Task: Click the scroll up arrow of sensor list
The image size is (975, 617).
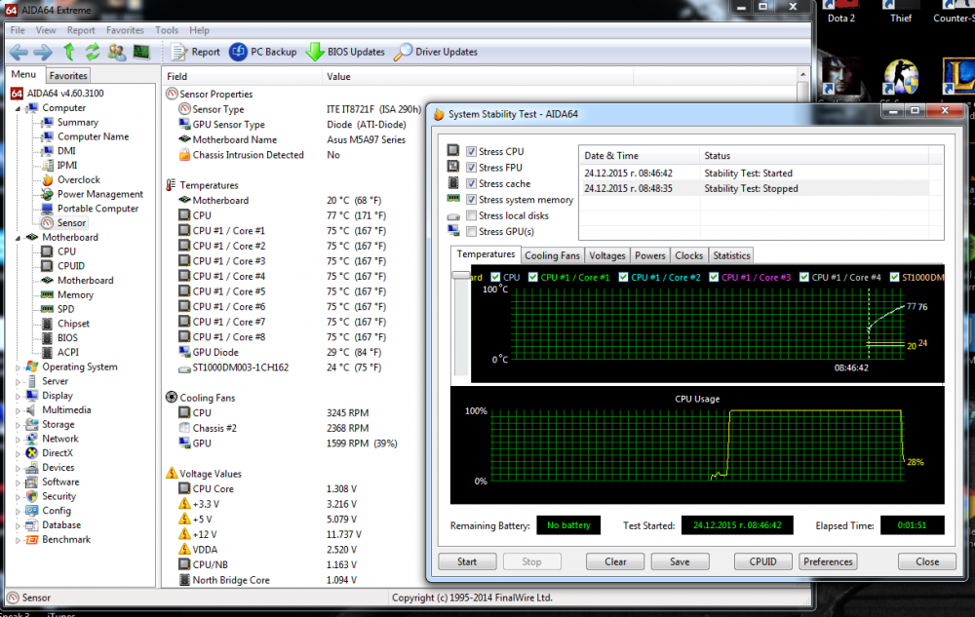Action: pyautogui.click(x=802, y=75)
